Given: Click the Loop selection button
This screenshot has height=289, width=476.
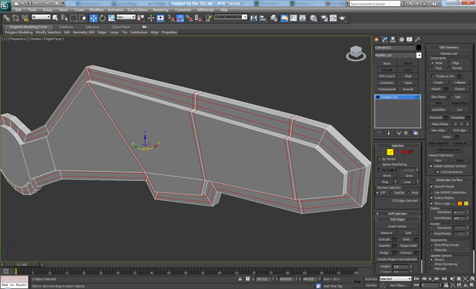Looking at the screenshot, I should (407, 182).
